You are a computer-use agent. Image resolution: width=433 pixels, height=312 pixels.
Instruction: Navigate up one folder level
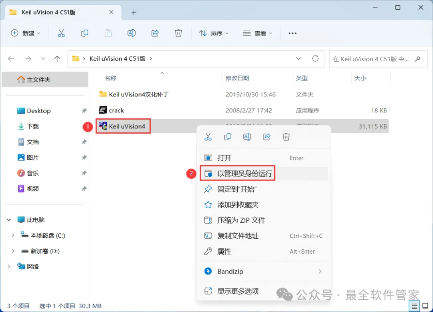click(57, 59)
